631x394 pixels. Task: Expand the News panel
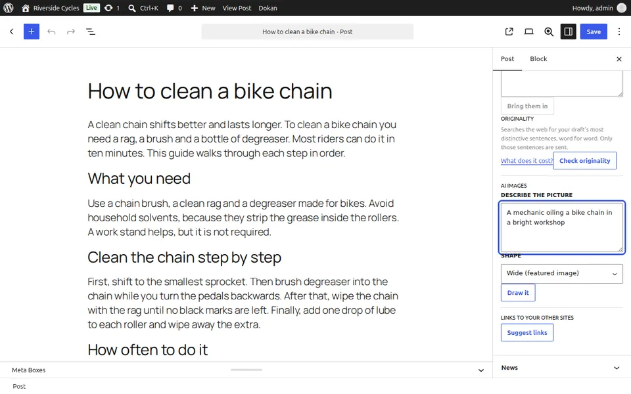[562, 368]
